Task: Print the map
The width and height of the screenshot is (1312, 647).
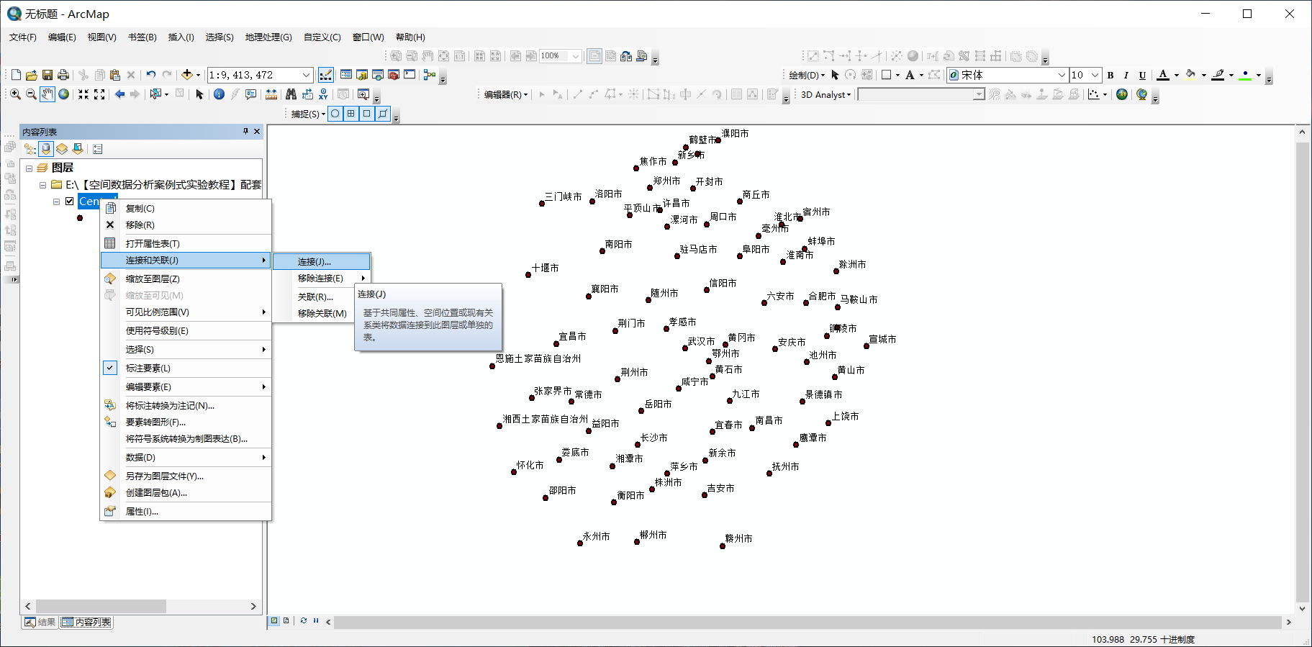Action: [x=63, y=75]
